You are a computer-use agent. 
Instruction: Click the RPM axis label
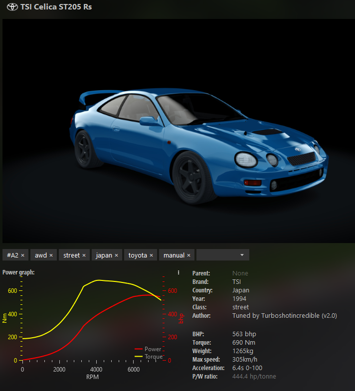pos(92,377)
